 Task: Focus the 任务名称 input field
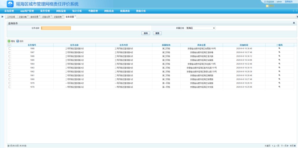56,28
